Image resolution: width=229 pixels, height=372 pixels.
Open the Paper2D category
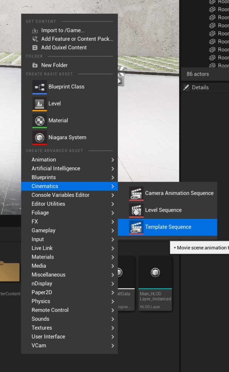point(69,292)
